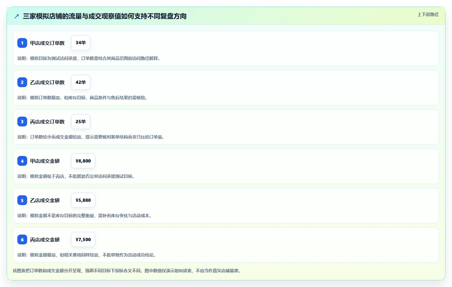This screenshot has width=452, height=287.
Task: Click the ¥5,880 value chip
Action: [x=83, y=200]
